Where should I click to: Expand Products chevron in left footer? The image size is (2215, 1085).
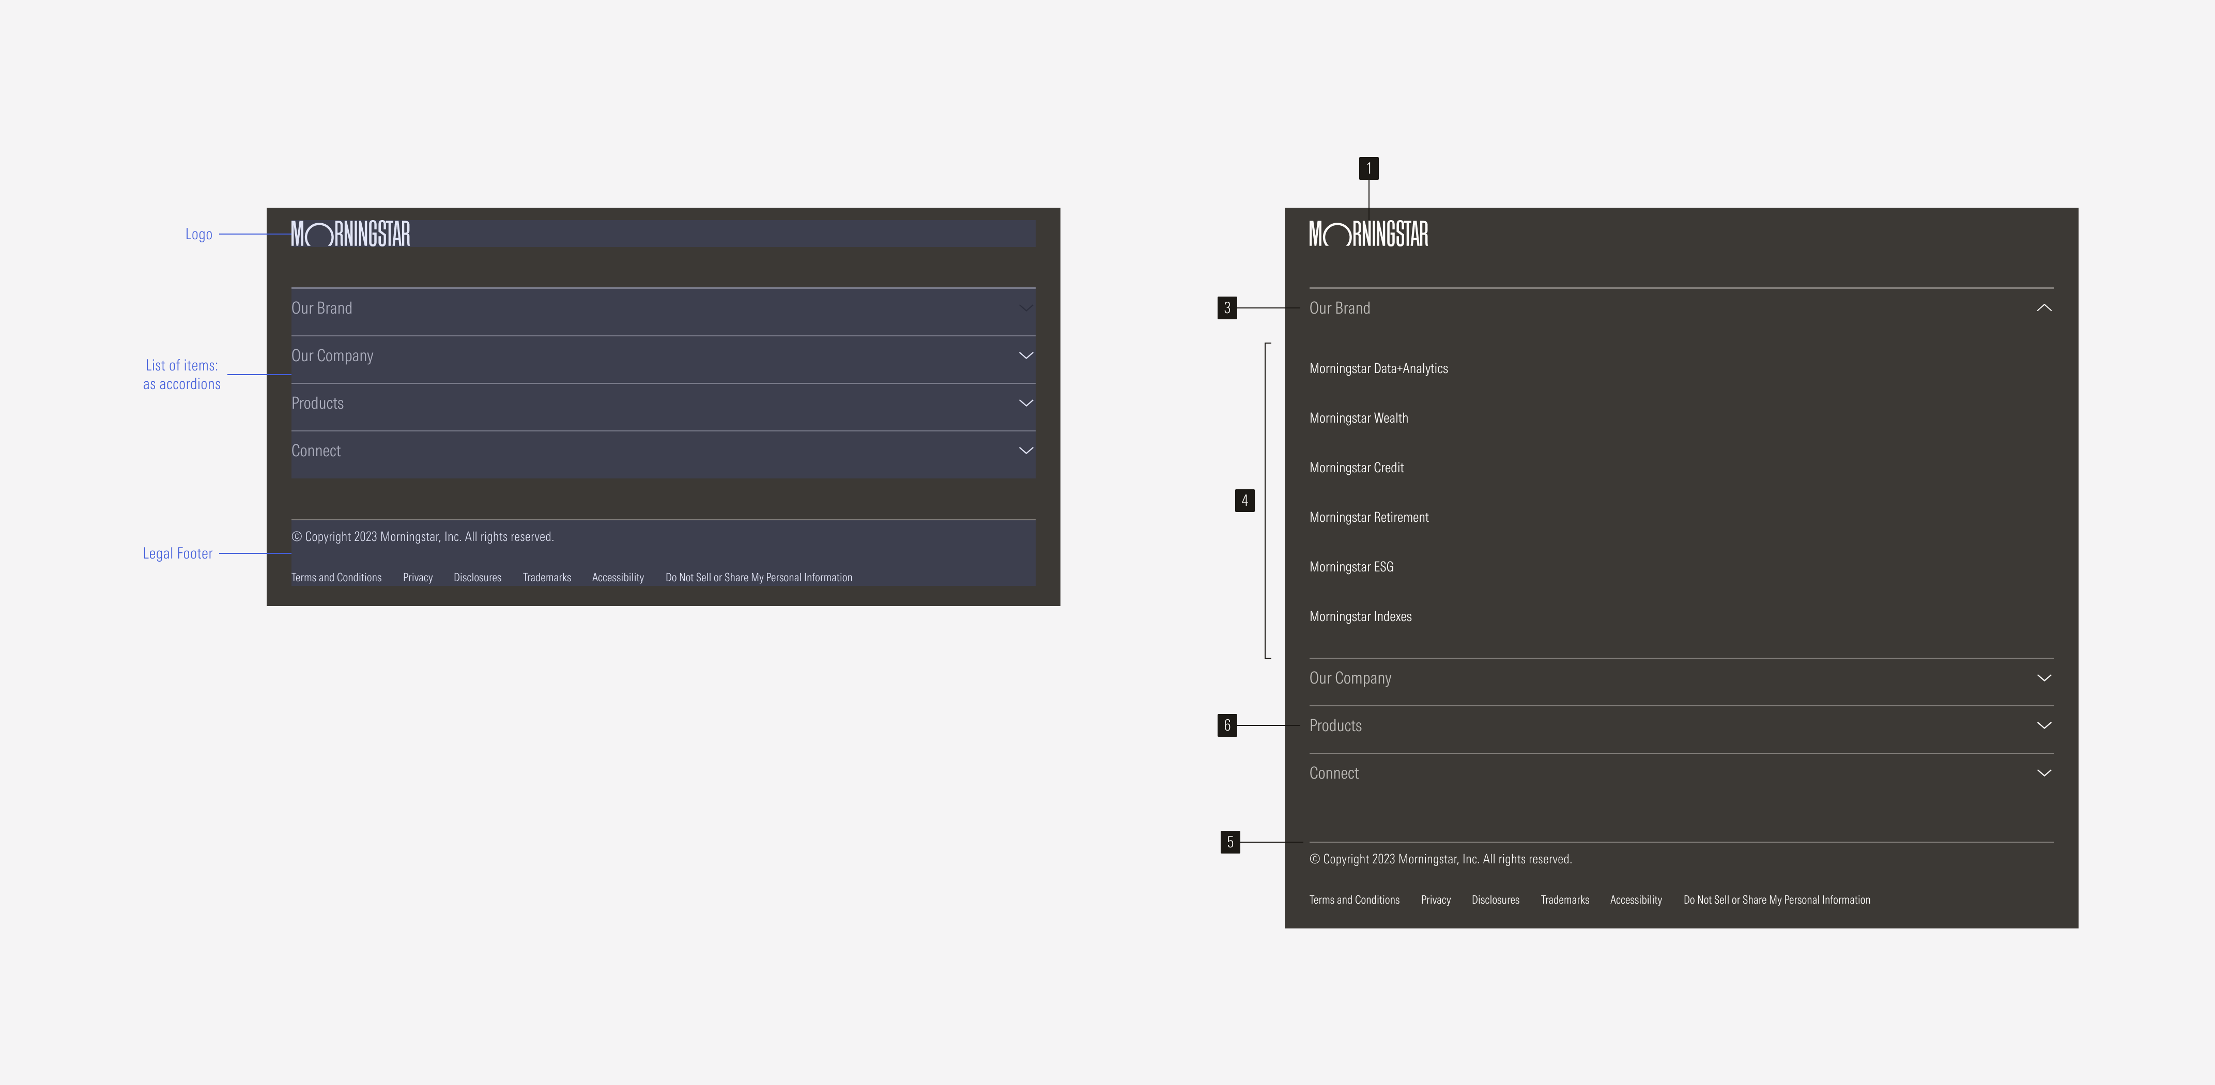pyautogui.click(x=1026, y=402)
